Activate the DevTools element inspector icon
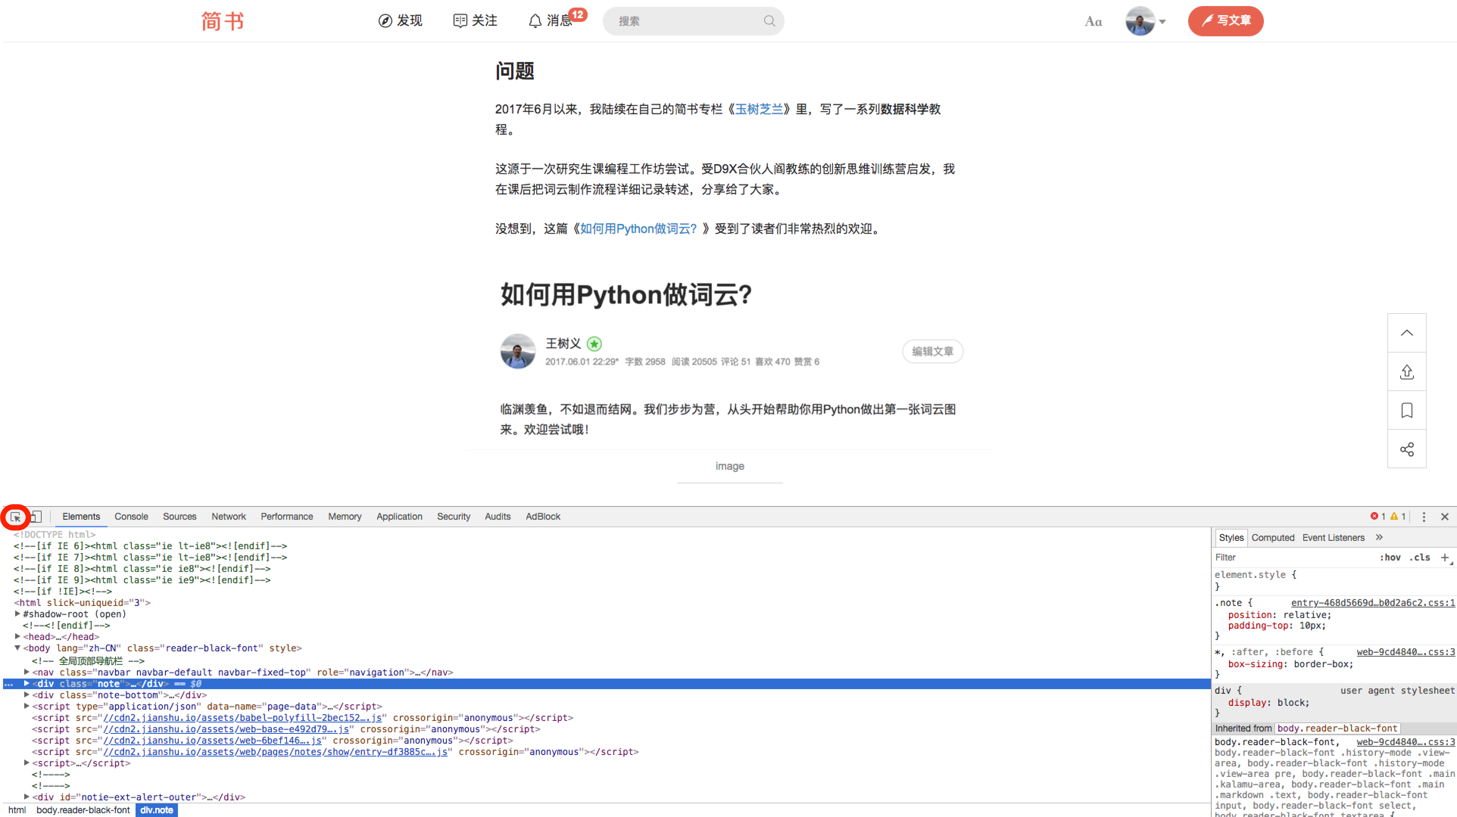The height and width of the screenshot is (817, 1457). (x=15, y=516)
